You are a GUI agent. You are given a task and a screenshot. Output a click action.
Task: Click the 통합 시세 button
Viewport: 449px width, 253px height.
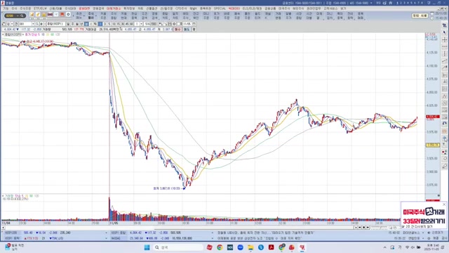point(420,15)
